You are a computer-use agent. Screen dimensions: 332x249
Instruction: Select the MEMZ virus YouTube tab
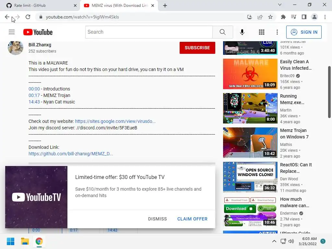(119, 6)
